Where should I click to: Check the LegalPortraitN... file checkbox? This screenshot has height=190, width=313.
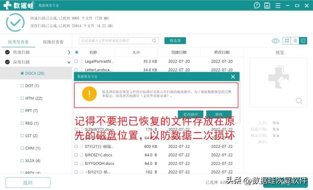pos(76,61)
